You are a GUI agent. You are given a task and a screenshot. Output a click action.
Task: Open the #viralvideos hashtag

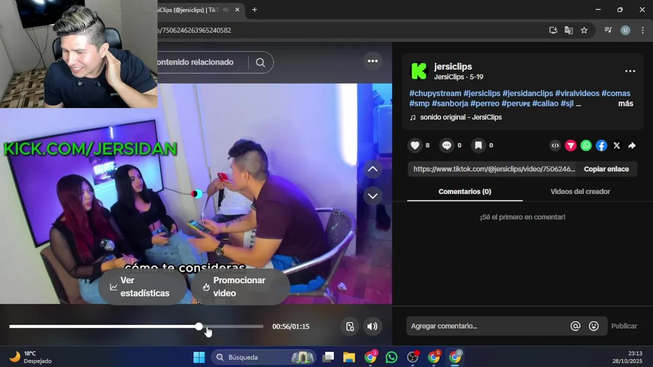tap(577, 93)
